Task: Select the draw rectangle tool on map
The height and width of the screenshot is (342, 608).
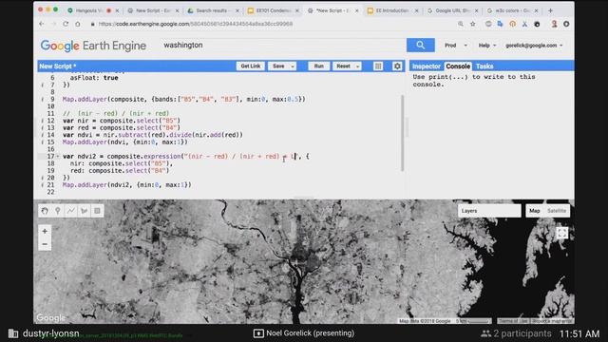Action: point(97,211)
